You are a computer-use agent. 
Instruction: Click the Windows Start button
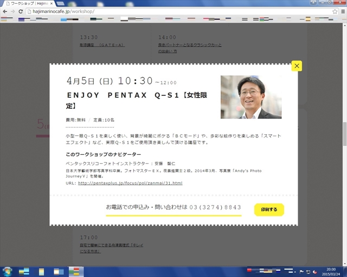tap(7, 272)
